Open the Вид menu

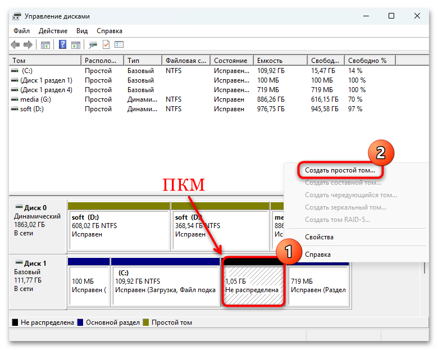(82, 31)
